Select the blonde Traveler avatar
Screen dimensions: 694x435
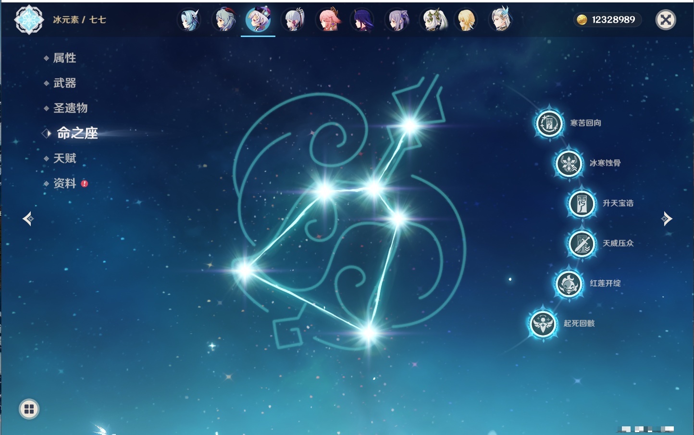coord(466,20)
